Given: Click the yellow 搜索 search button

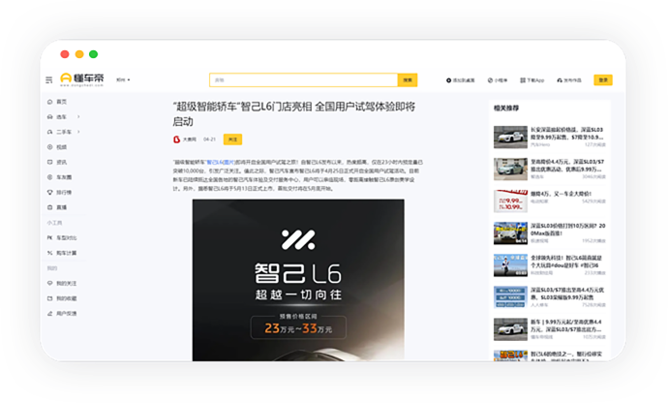Looking at the screenshot, I should (408, 79).
